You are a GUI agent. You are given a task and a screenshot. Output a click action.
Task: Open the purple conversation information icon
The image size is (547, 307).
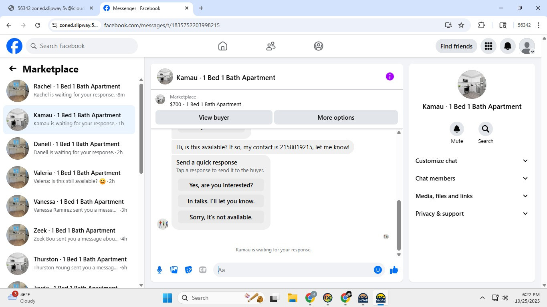coord(390,76)
